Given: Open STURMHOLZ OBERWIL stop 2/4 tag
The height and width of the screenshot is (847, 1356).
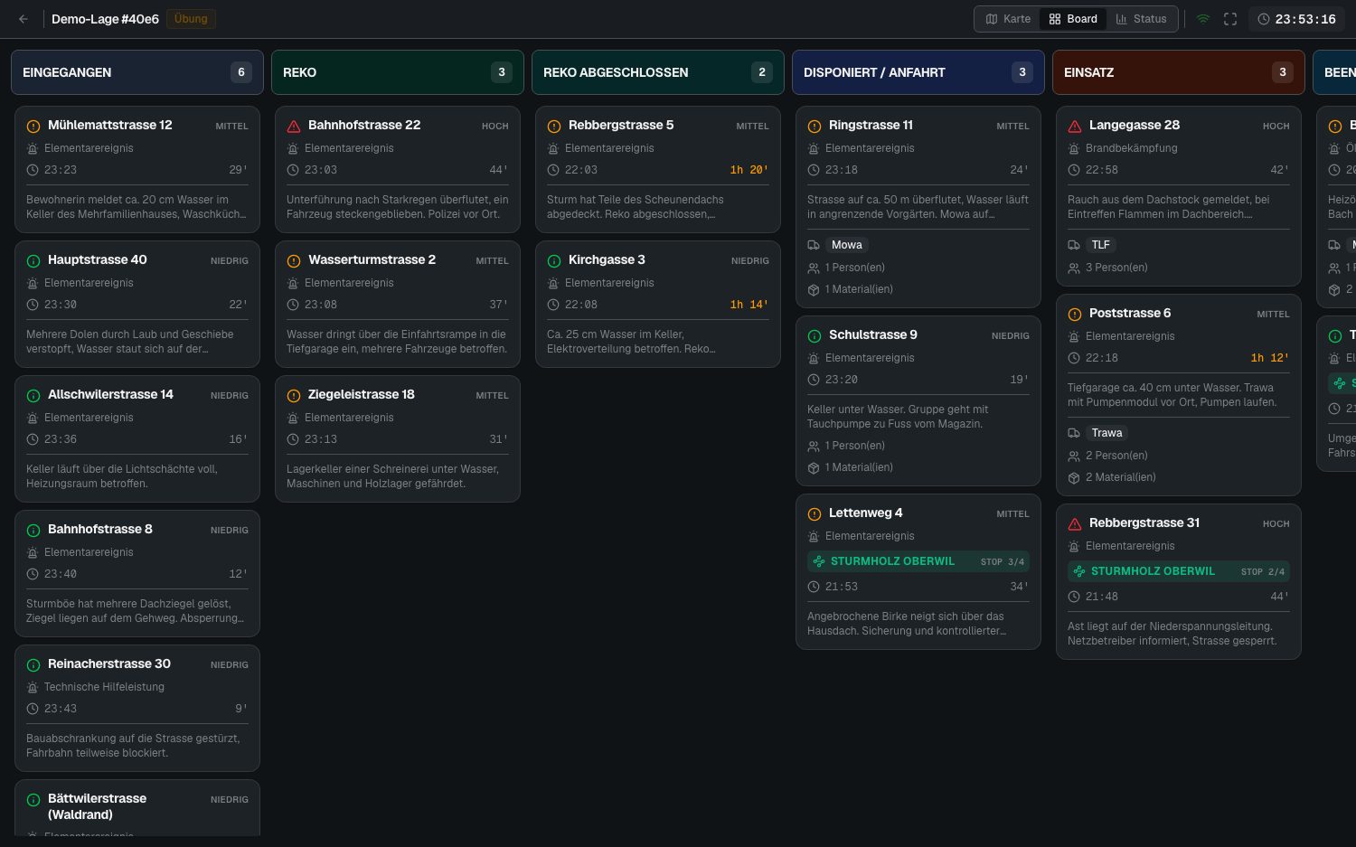Looking at the screenshot, I should (x=1179, y=571).
